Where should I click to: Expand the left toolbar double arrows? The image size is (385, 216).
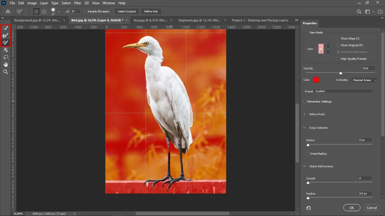[3, 18]
